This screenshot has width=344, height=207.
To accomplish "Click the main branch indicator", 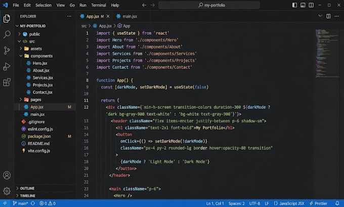I will point(20,203).
